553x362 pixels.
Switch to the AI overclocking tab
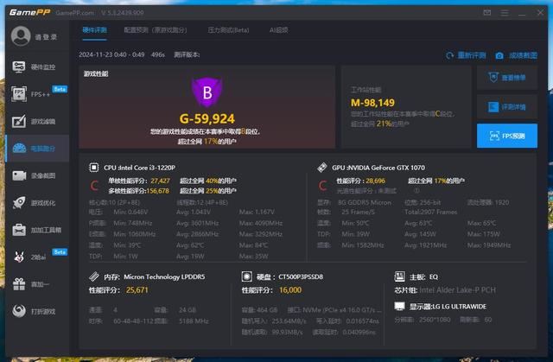278,30
